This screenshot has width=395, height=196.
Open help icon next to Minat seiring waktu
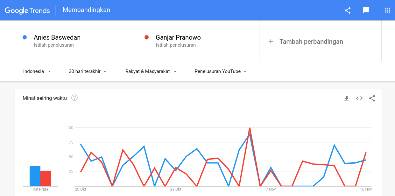(74, 98)
